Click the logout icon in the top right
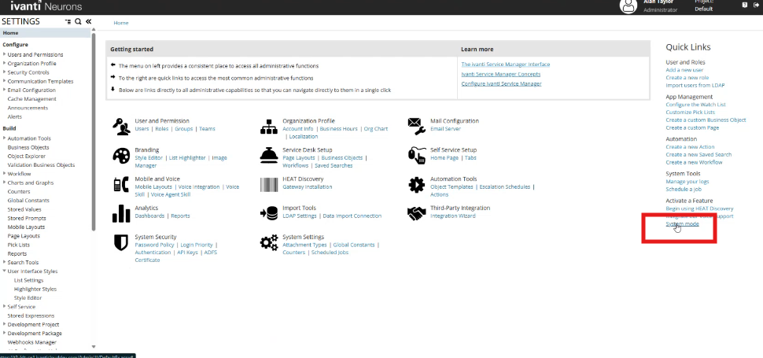763x358 pixels. click(757, 5)
